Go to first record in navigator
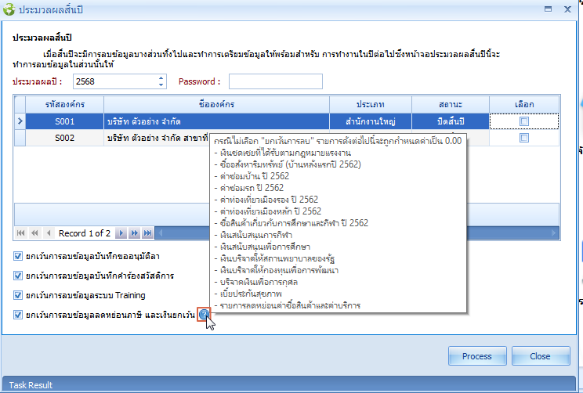The image size is (583, 393). tap(20, 233)
